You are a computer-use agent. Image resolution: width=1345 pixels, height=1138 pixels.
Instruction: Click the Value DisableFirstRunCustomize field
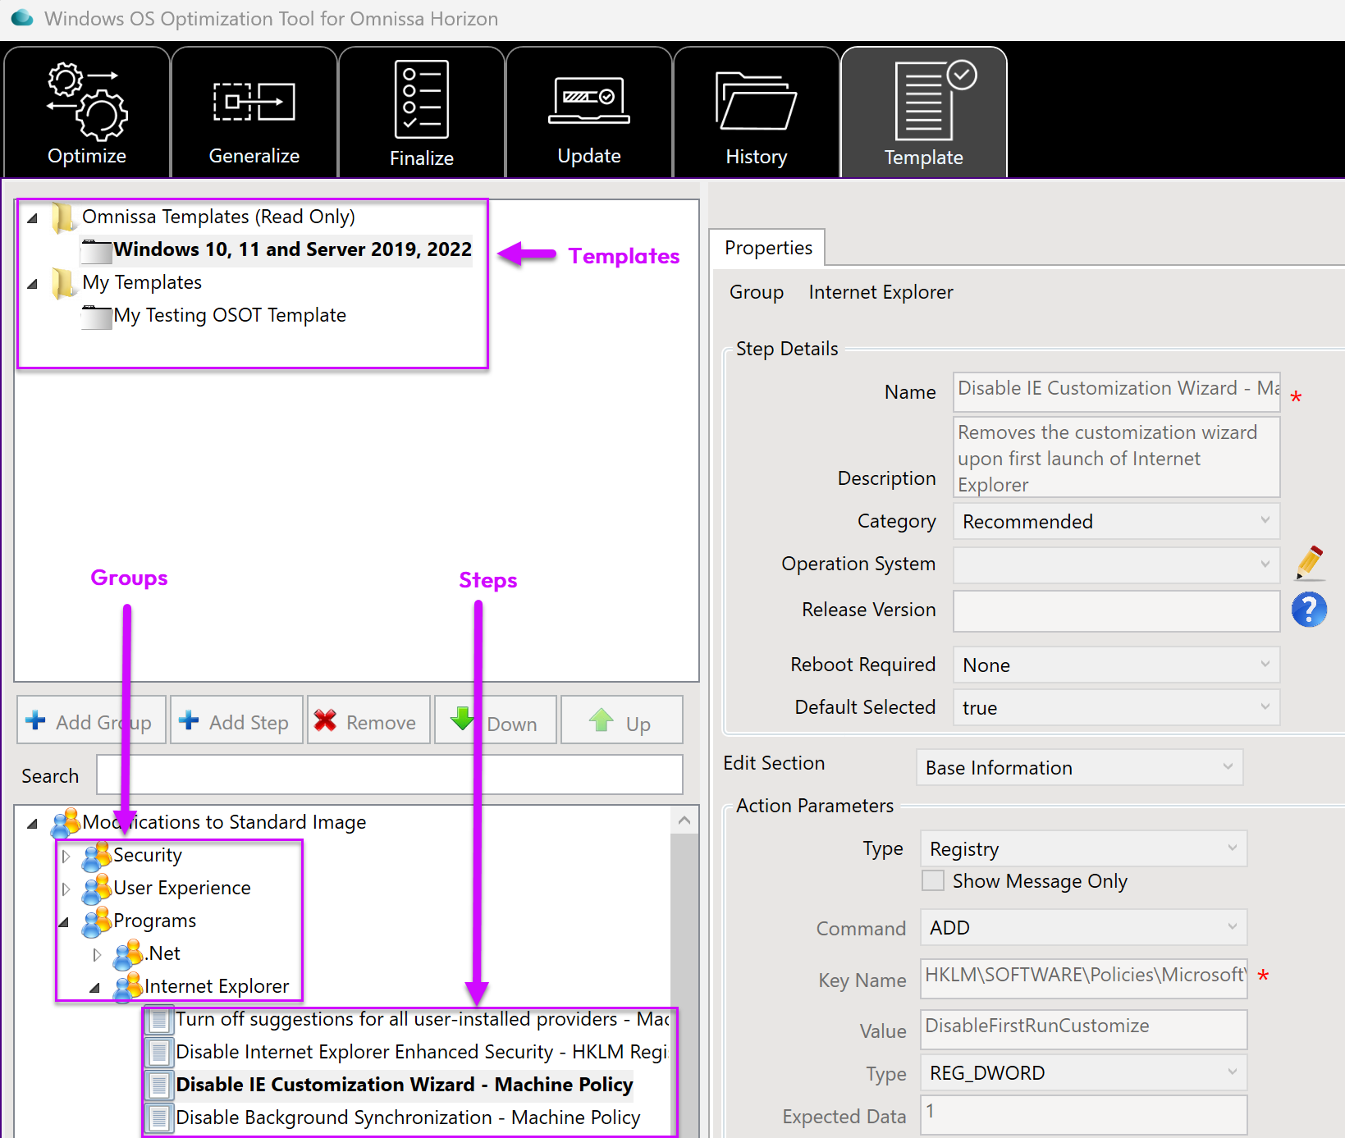[1083, 1029]
